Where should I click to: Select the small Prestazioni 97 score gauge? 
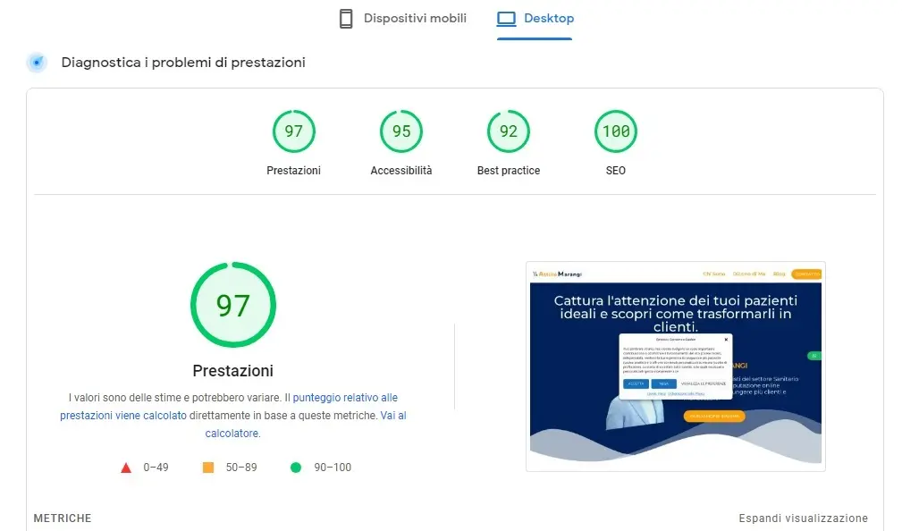point(293,132)
